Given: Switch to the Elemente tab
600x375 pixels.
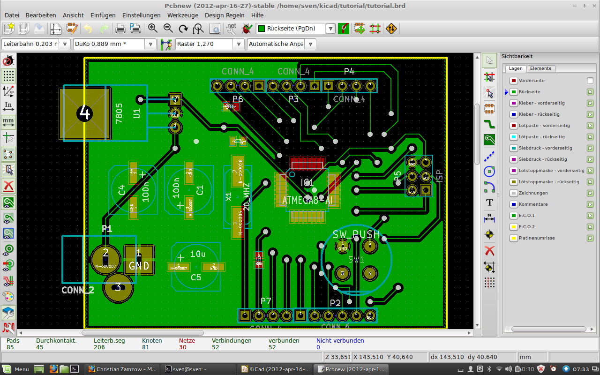Looking at the screenshot, I should point(540,68).
